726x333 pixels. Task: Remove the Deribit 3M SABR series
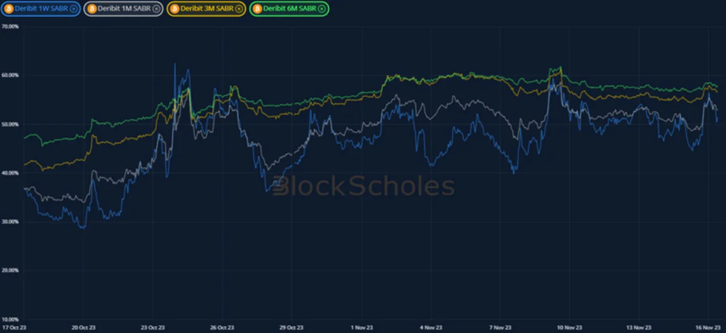pyautogui.click(x=239, y=9)
